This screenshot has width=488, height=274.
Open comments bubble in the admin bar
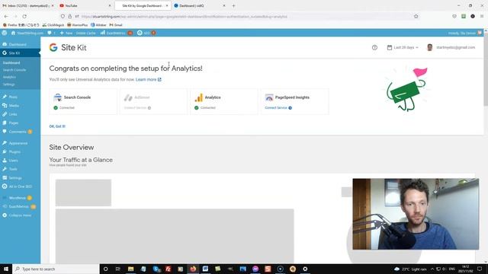click(50, 33)
